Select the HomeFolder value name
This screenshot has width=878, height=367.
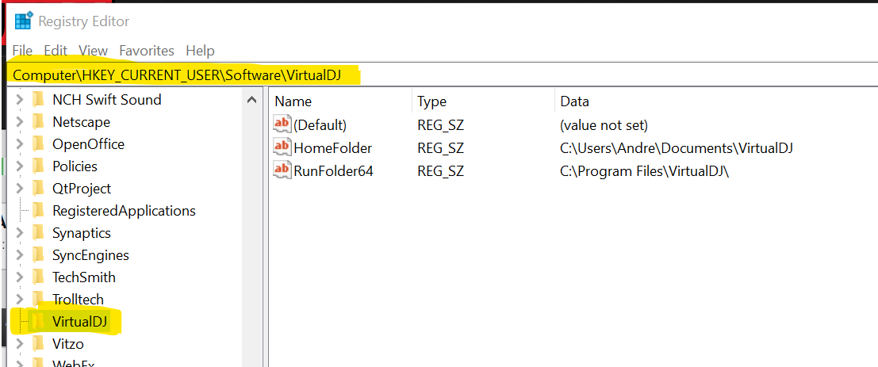pos(333,148)
